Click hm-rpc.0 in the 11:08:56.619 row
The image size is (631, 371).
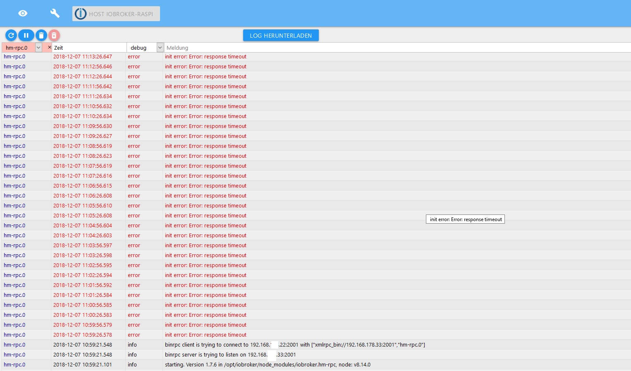click(x=14, y=146)
